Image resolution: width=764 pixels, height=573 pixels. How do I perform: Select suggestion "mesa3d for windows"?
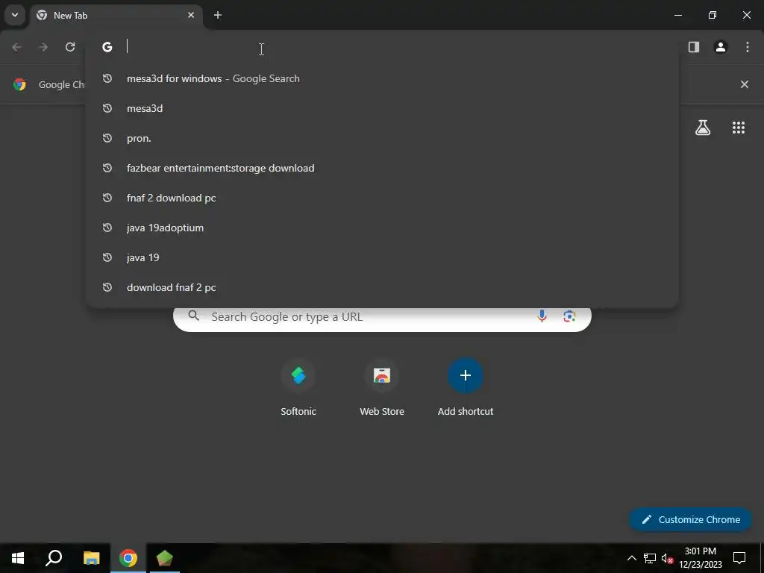pyautogui.click(x=382, y=78)
